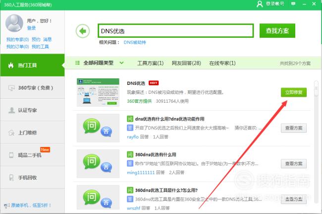The width and height of the screenshot is (322, 214).
Task: Click the 登录帐号 text in title bar
Action: (x=275, y=3)
